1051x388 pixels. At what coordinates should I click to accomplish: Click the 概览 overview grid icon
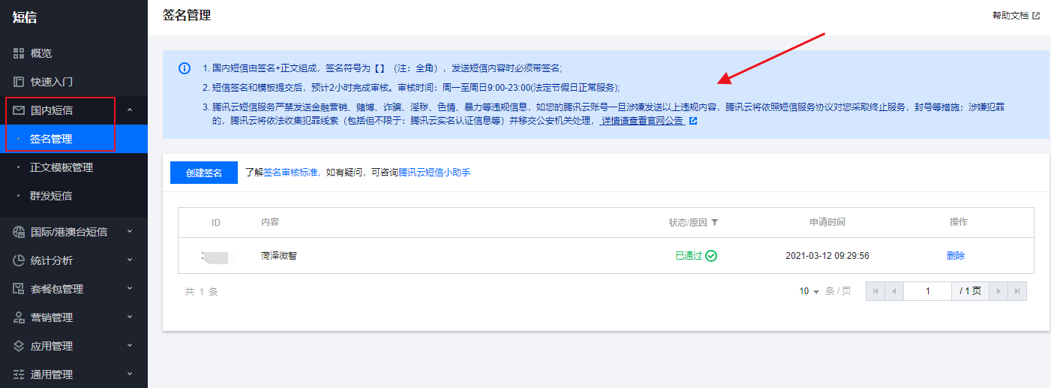19,53
